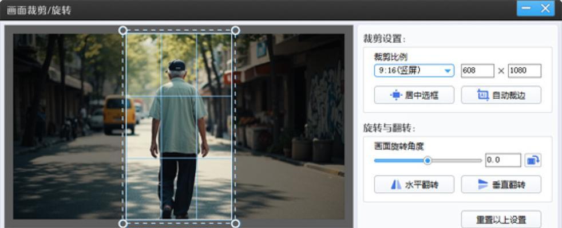Screen dimensions: 562x228
Task: Open the crop ratio 9:16 dropdown
Action: pos(414,71)
